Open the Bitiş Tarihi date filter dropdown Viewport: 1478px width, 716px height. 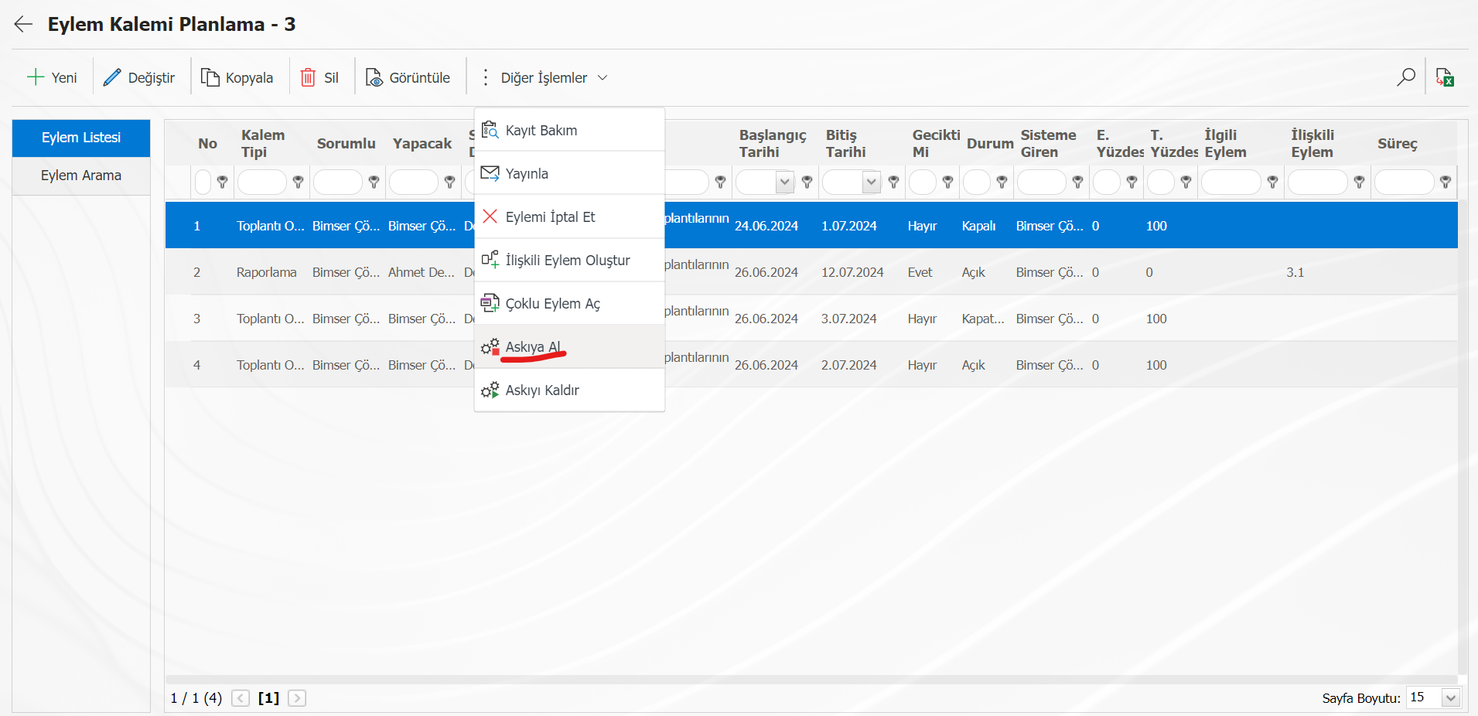[x=872, y=182]
